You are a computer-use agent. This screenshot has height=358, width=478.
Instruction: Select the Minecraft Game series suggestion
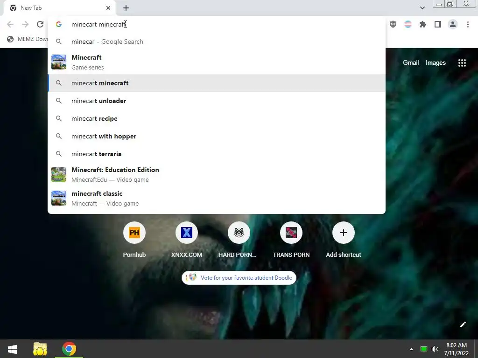217,62
